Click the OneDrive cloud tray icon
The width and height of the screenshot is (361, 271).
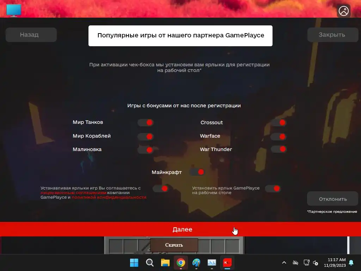pyautogui.click(x=295, y=263)
